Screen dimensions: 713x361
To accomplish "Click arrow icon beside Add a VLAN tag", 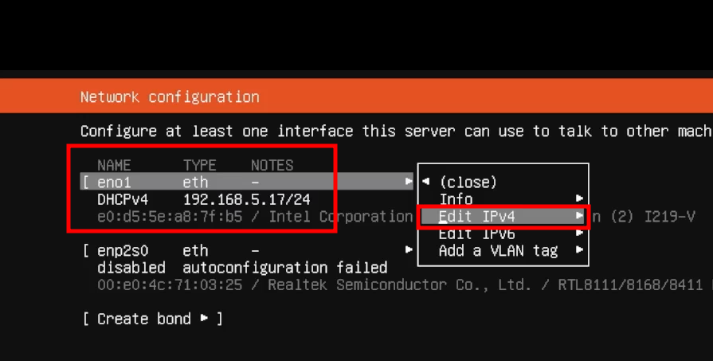I will coord(579,250).
